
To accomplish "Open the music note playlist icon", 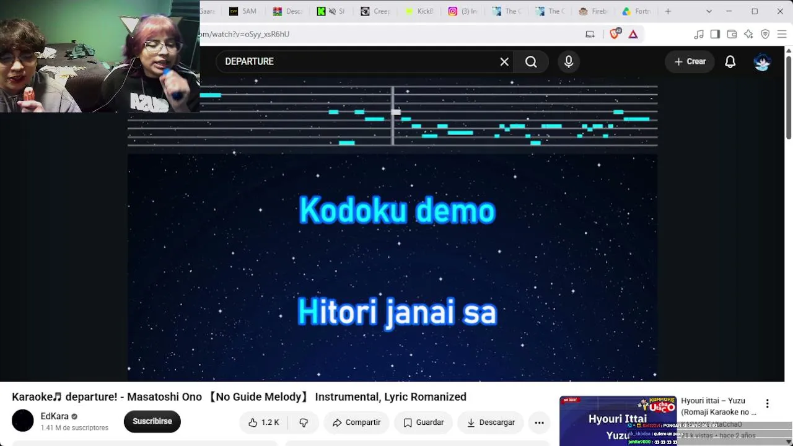I will point(699,34).
